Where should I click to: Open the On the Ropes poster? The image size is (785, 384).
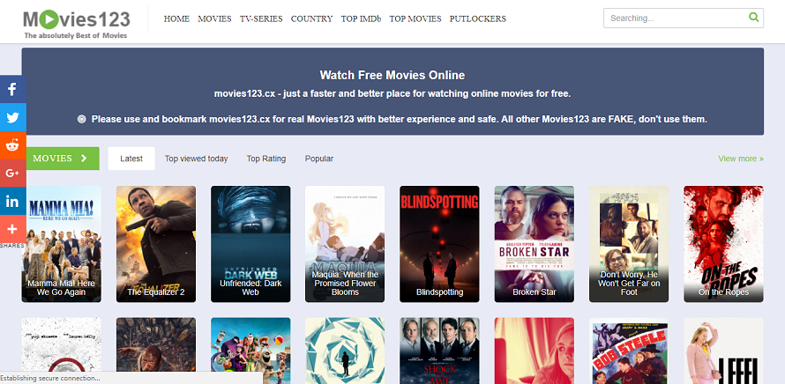tap(723, 244)
